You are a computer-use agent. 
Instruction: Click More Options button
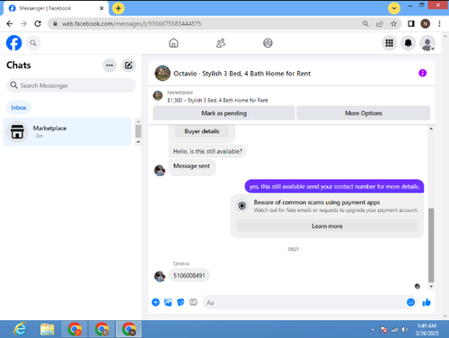[x=364, y=113]
